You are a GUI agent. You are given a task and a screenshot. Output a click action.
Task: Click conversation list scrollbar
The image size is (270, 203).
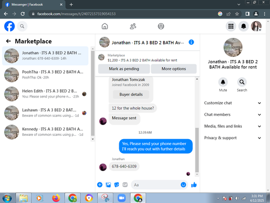pos(93,93)
